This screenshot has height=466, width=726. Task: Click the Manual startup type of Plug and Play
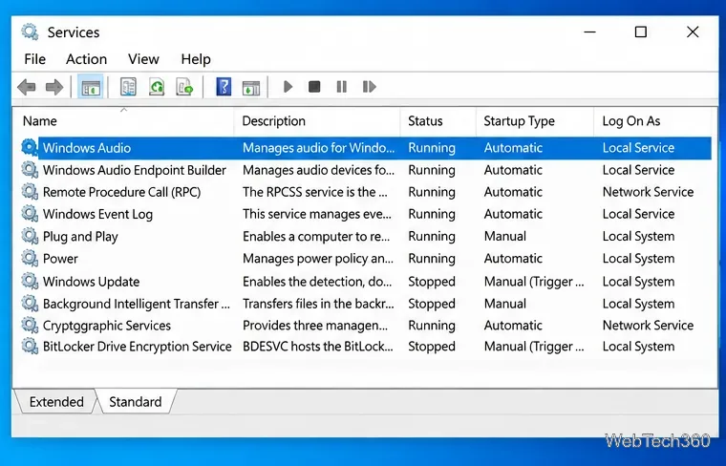pos(505,237)
